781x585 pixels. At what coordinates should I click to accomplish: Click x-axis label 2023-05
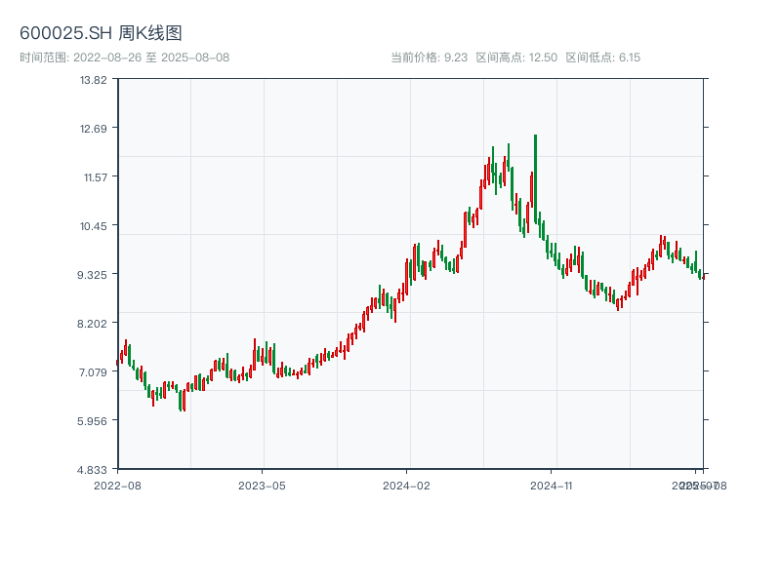click(x=262, y=486)
